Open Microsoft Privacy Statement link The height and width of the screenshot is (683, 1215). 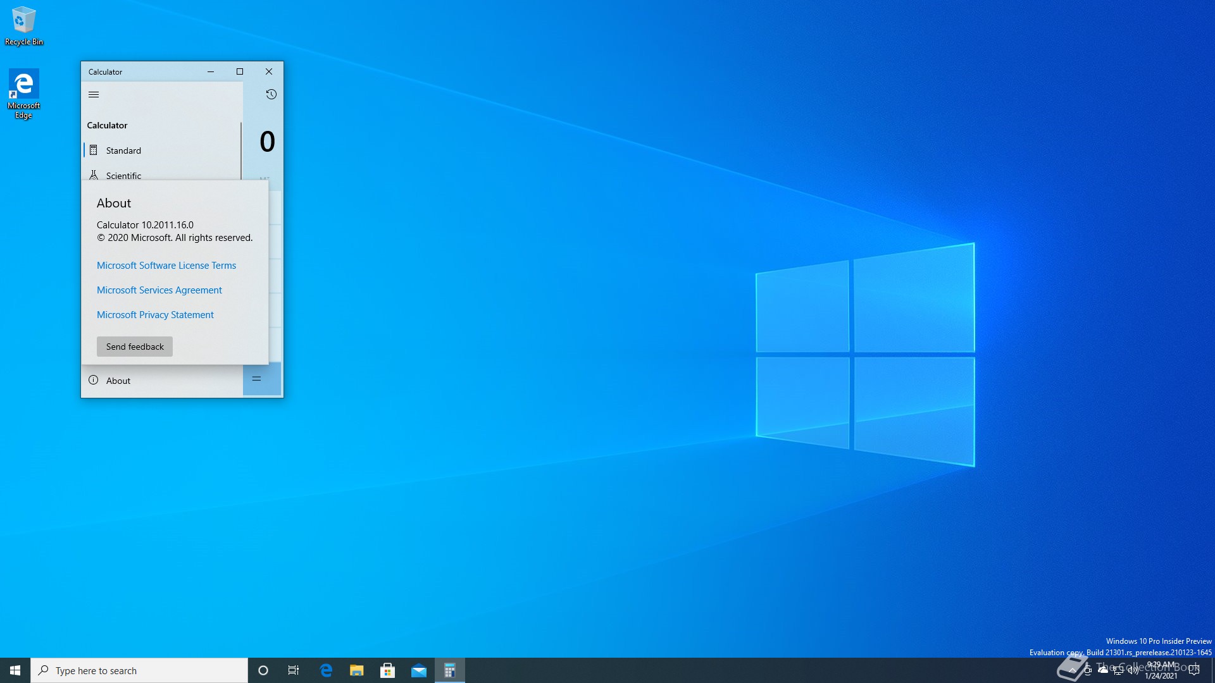[x=155, y=315]
